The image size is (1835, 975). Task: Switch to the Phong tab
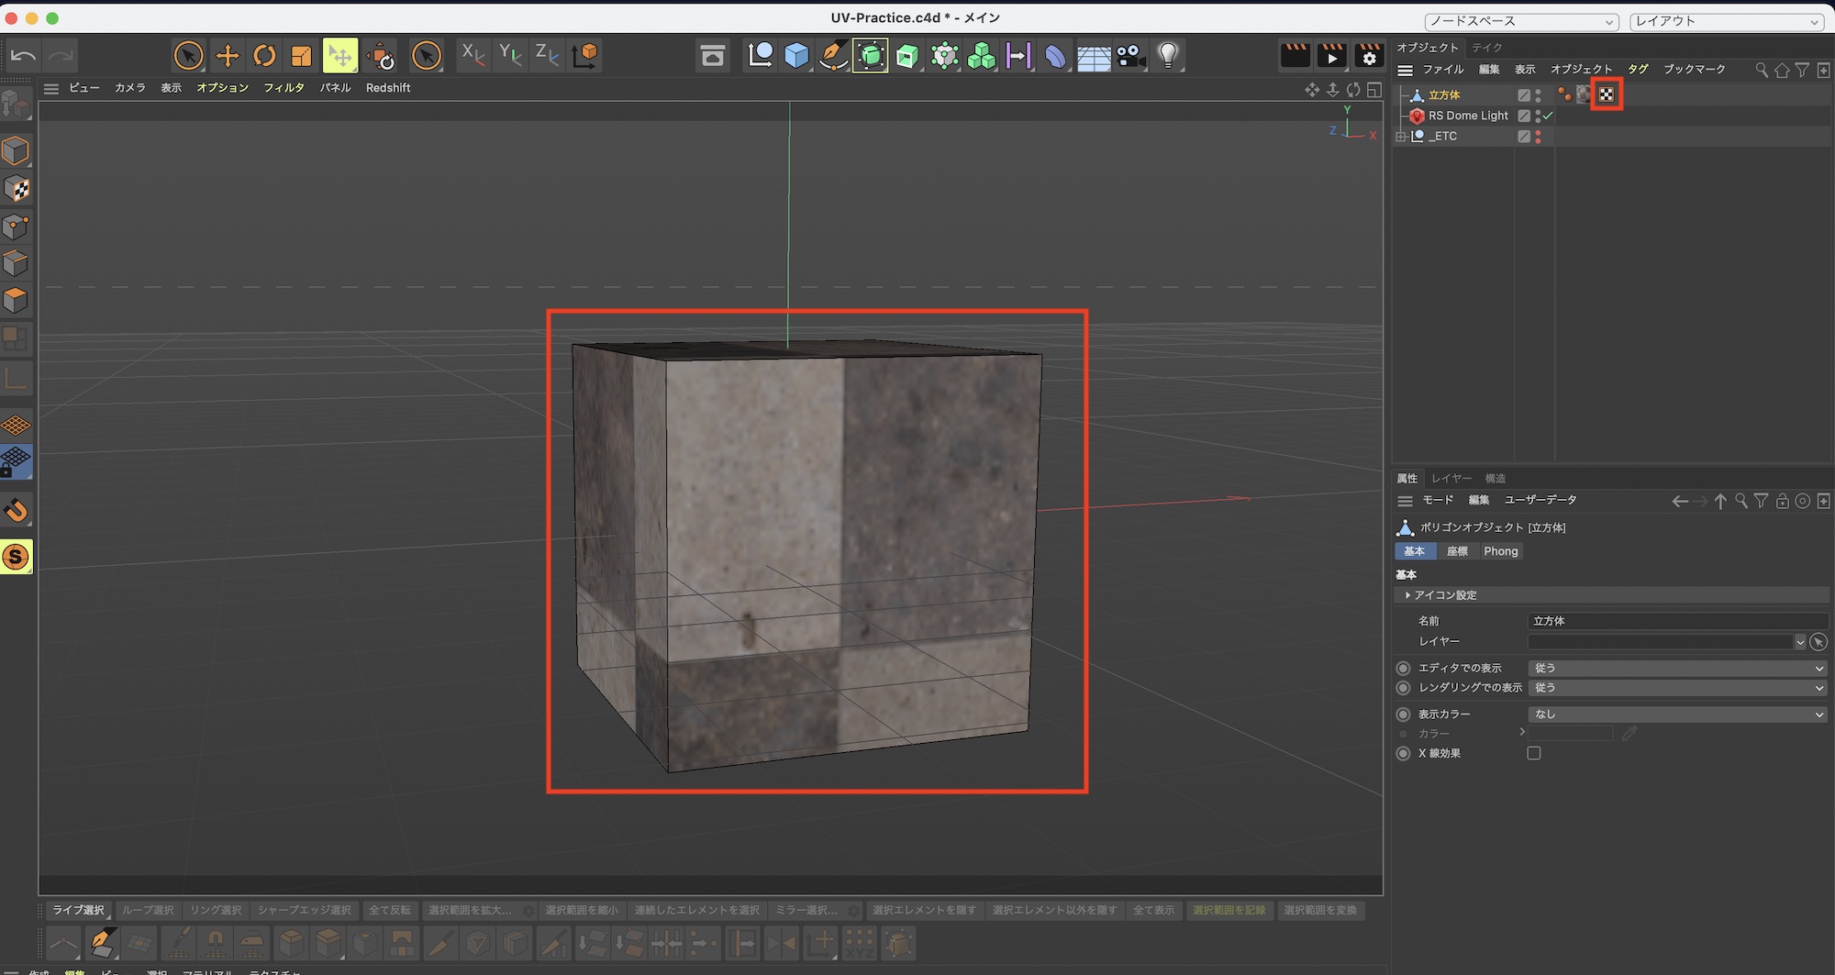tap(1500, 551)
